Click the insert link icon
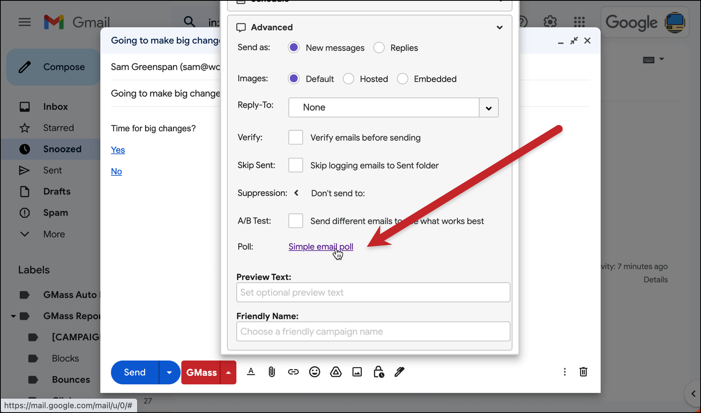The width and height of the screenshot is (701, 413). point(293,372)
